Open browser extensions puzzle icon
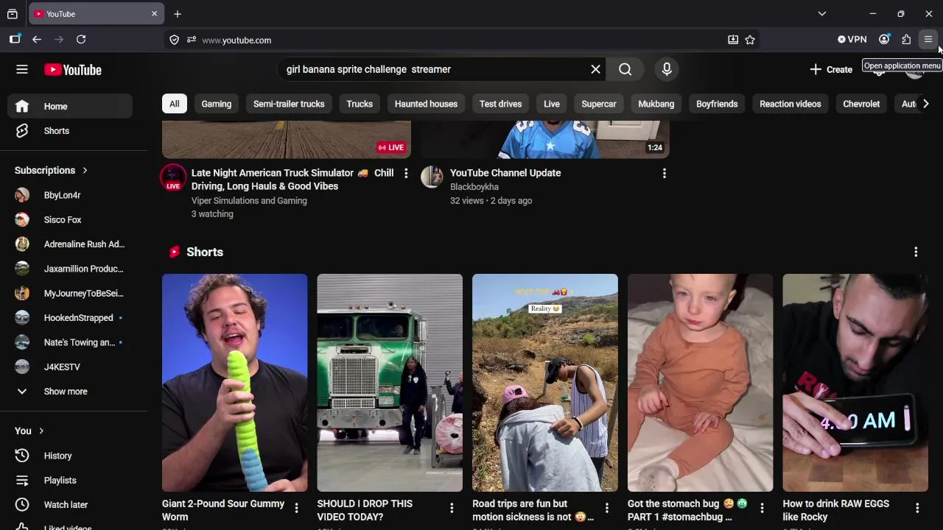This screenshot has height=530, width=943. coord(906,40)
